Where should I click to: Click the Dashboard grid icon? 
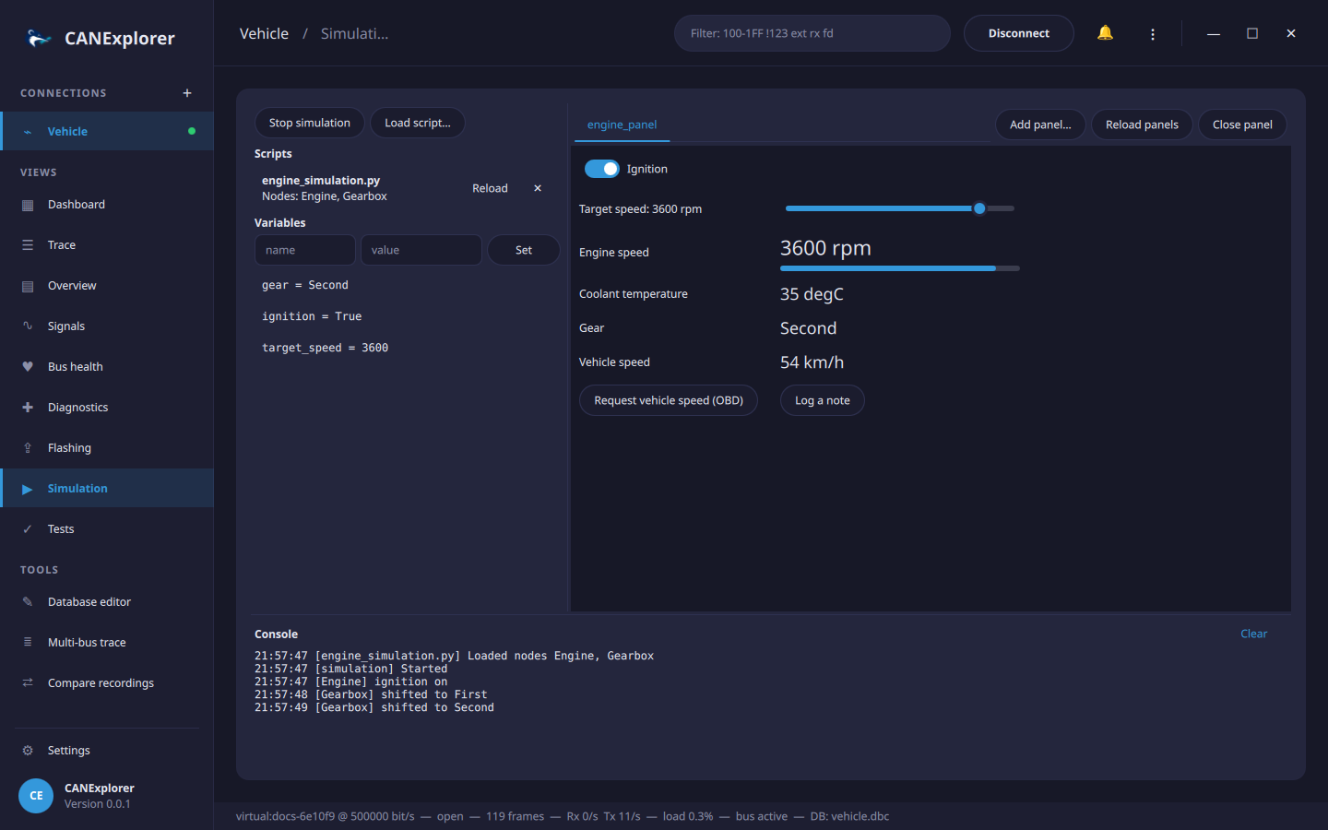tap(28, 205)
